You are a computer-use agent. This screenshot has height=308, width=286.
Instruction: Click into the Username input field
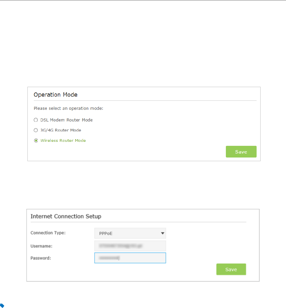(130, 246)
